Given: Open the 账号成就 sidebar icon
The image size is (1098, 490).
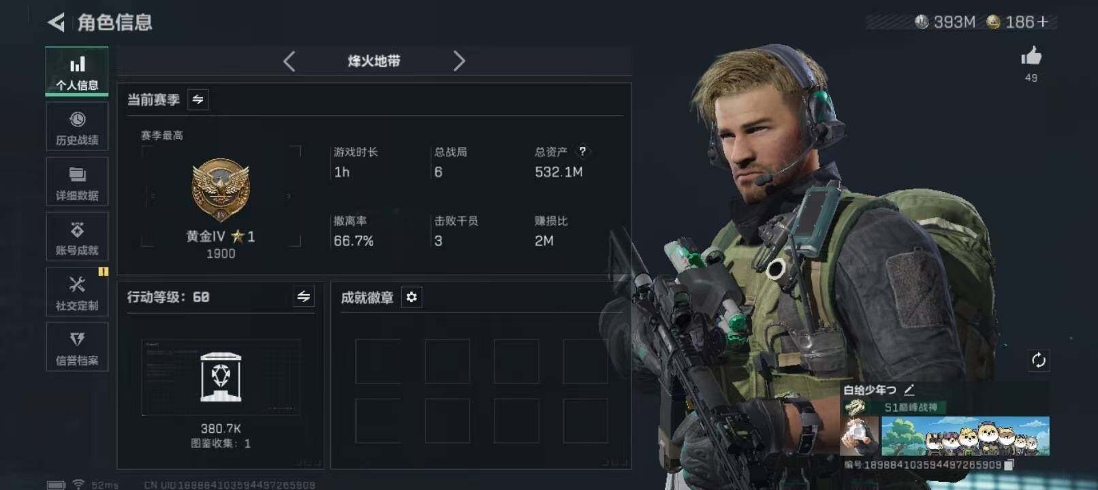Looking at the screenshot, I should [x=77, y=237].
